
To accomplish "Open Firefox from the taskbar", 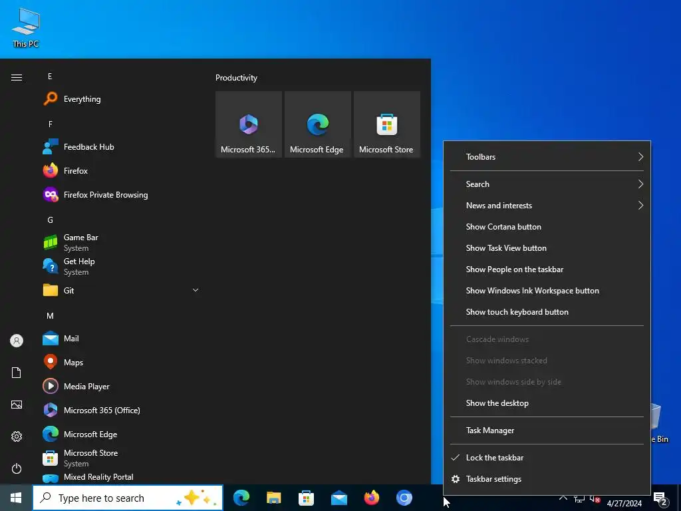I will [372, 498].
